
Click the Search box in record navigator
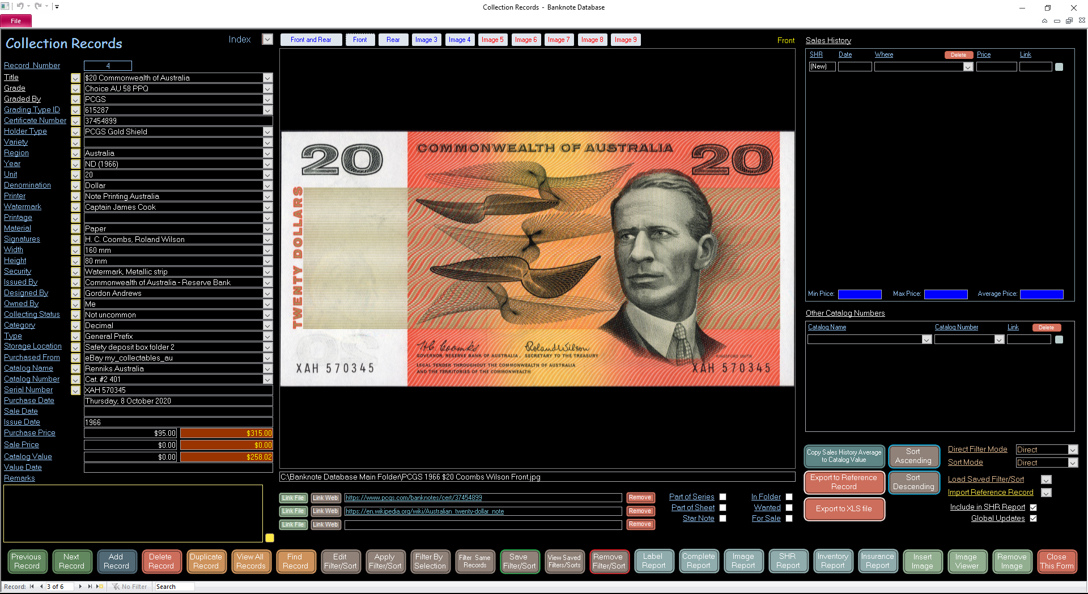tap(175, 587)
